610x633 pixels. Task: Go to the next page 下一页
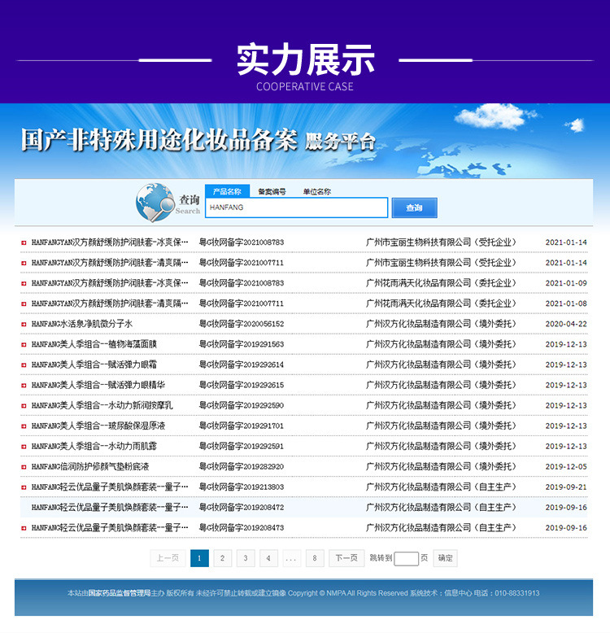click(346, 558)
